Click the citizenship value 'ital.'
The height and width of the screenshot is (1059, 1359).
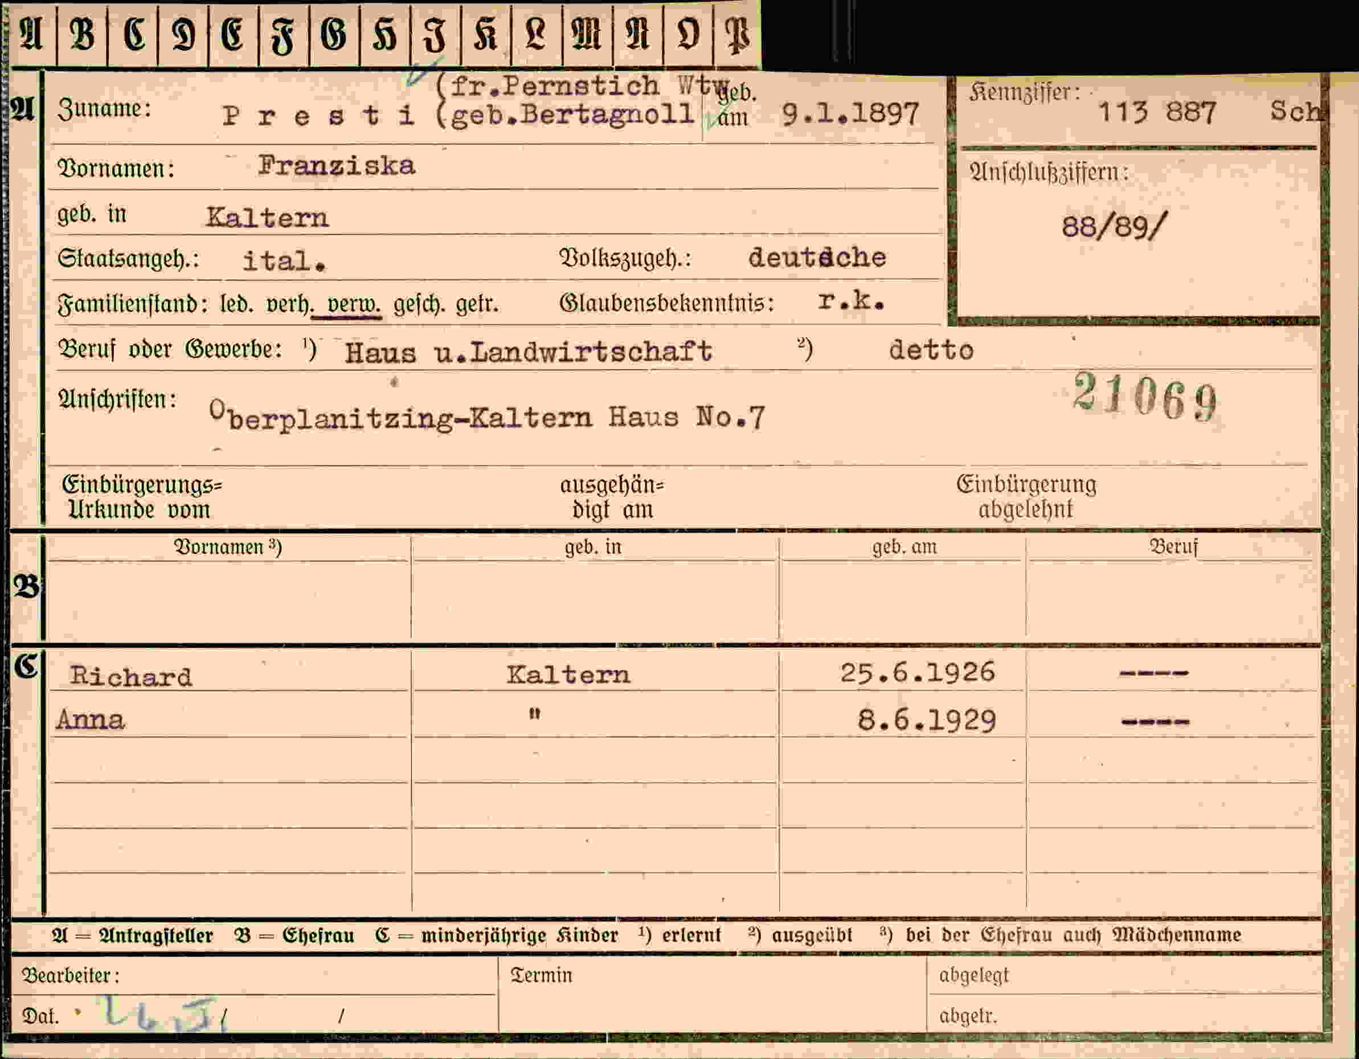pos(284,261)
